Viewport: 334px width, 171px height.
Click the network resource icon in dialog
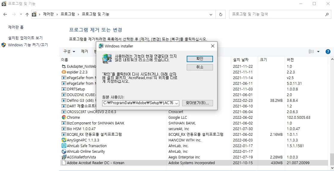click(107, 59)
